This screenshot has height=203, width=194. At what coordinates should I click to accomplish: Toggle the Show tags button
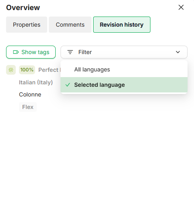(x=31, y=52)
